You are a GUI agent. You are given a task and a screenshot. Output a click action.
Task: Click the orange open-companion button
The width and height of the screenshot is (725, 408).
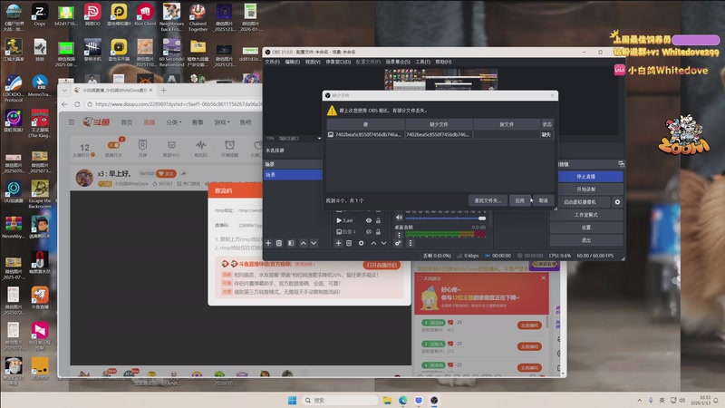point(382,265)
